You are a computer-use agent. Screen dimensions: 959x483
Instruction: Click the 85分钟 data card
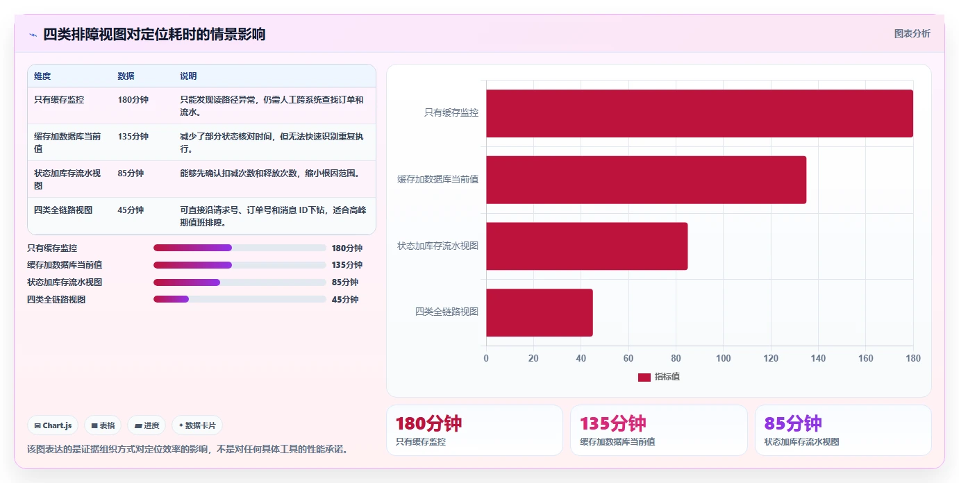click(843, 430)
